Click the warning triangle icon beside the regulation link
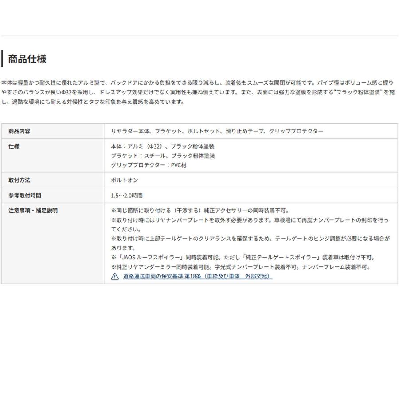This screenshot has height=399, width=399. click(x=115, y=276)
